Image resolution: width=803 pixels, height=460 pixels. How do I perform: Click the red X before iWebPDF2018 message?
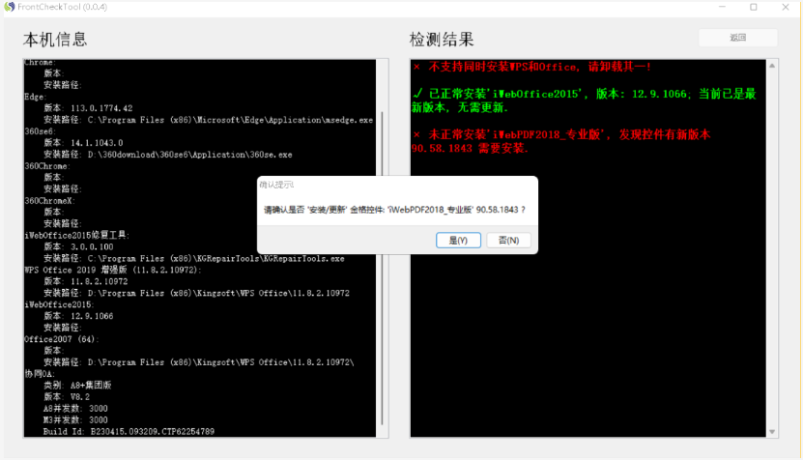(416, 134)
